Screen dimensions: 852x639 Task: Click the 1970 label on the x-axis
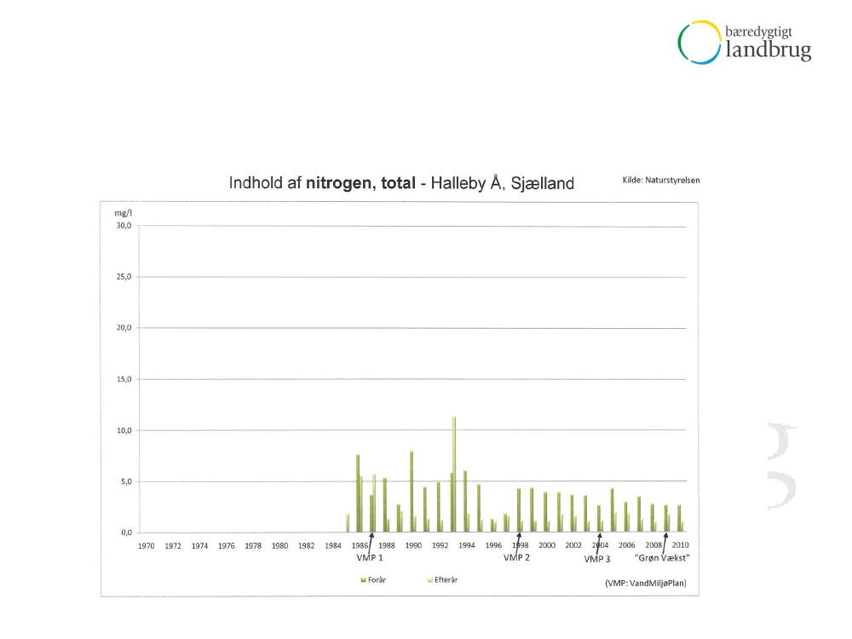(x=147, y=545)
